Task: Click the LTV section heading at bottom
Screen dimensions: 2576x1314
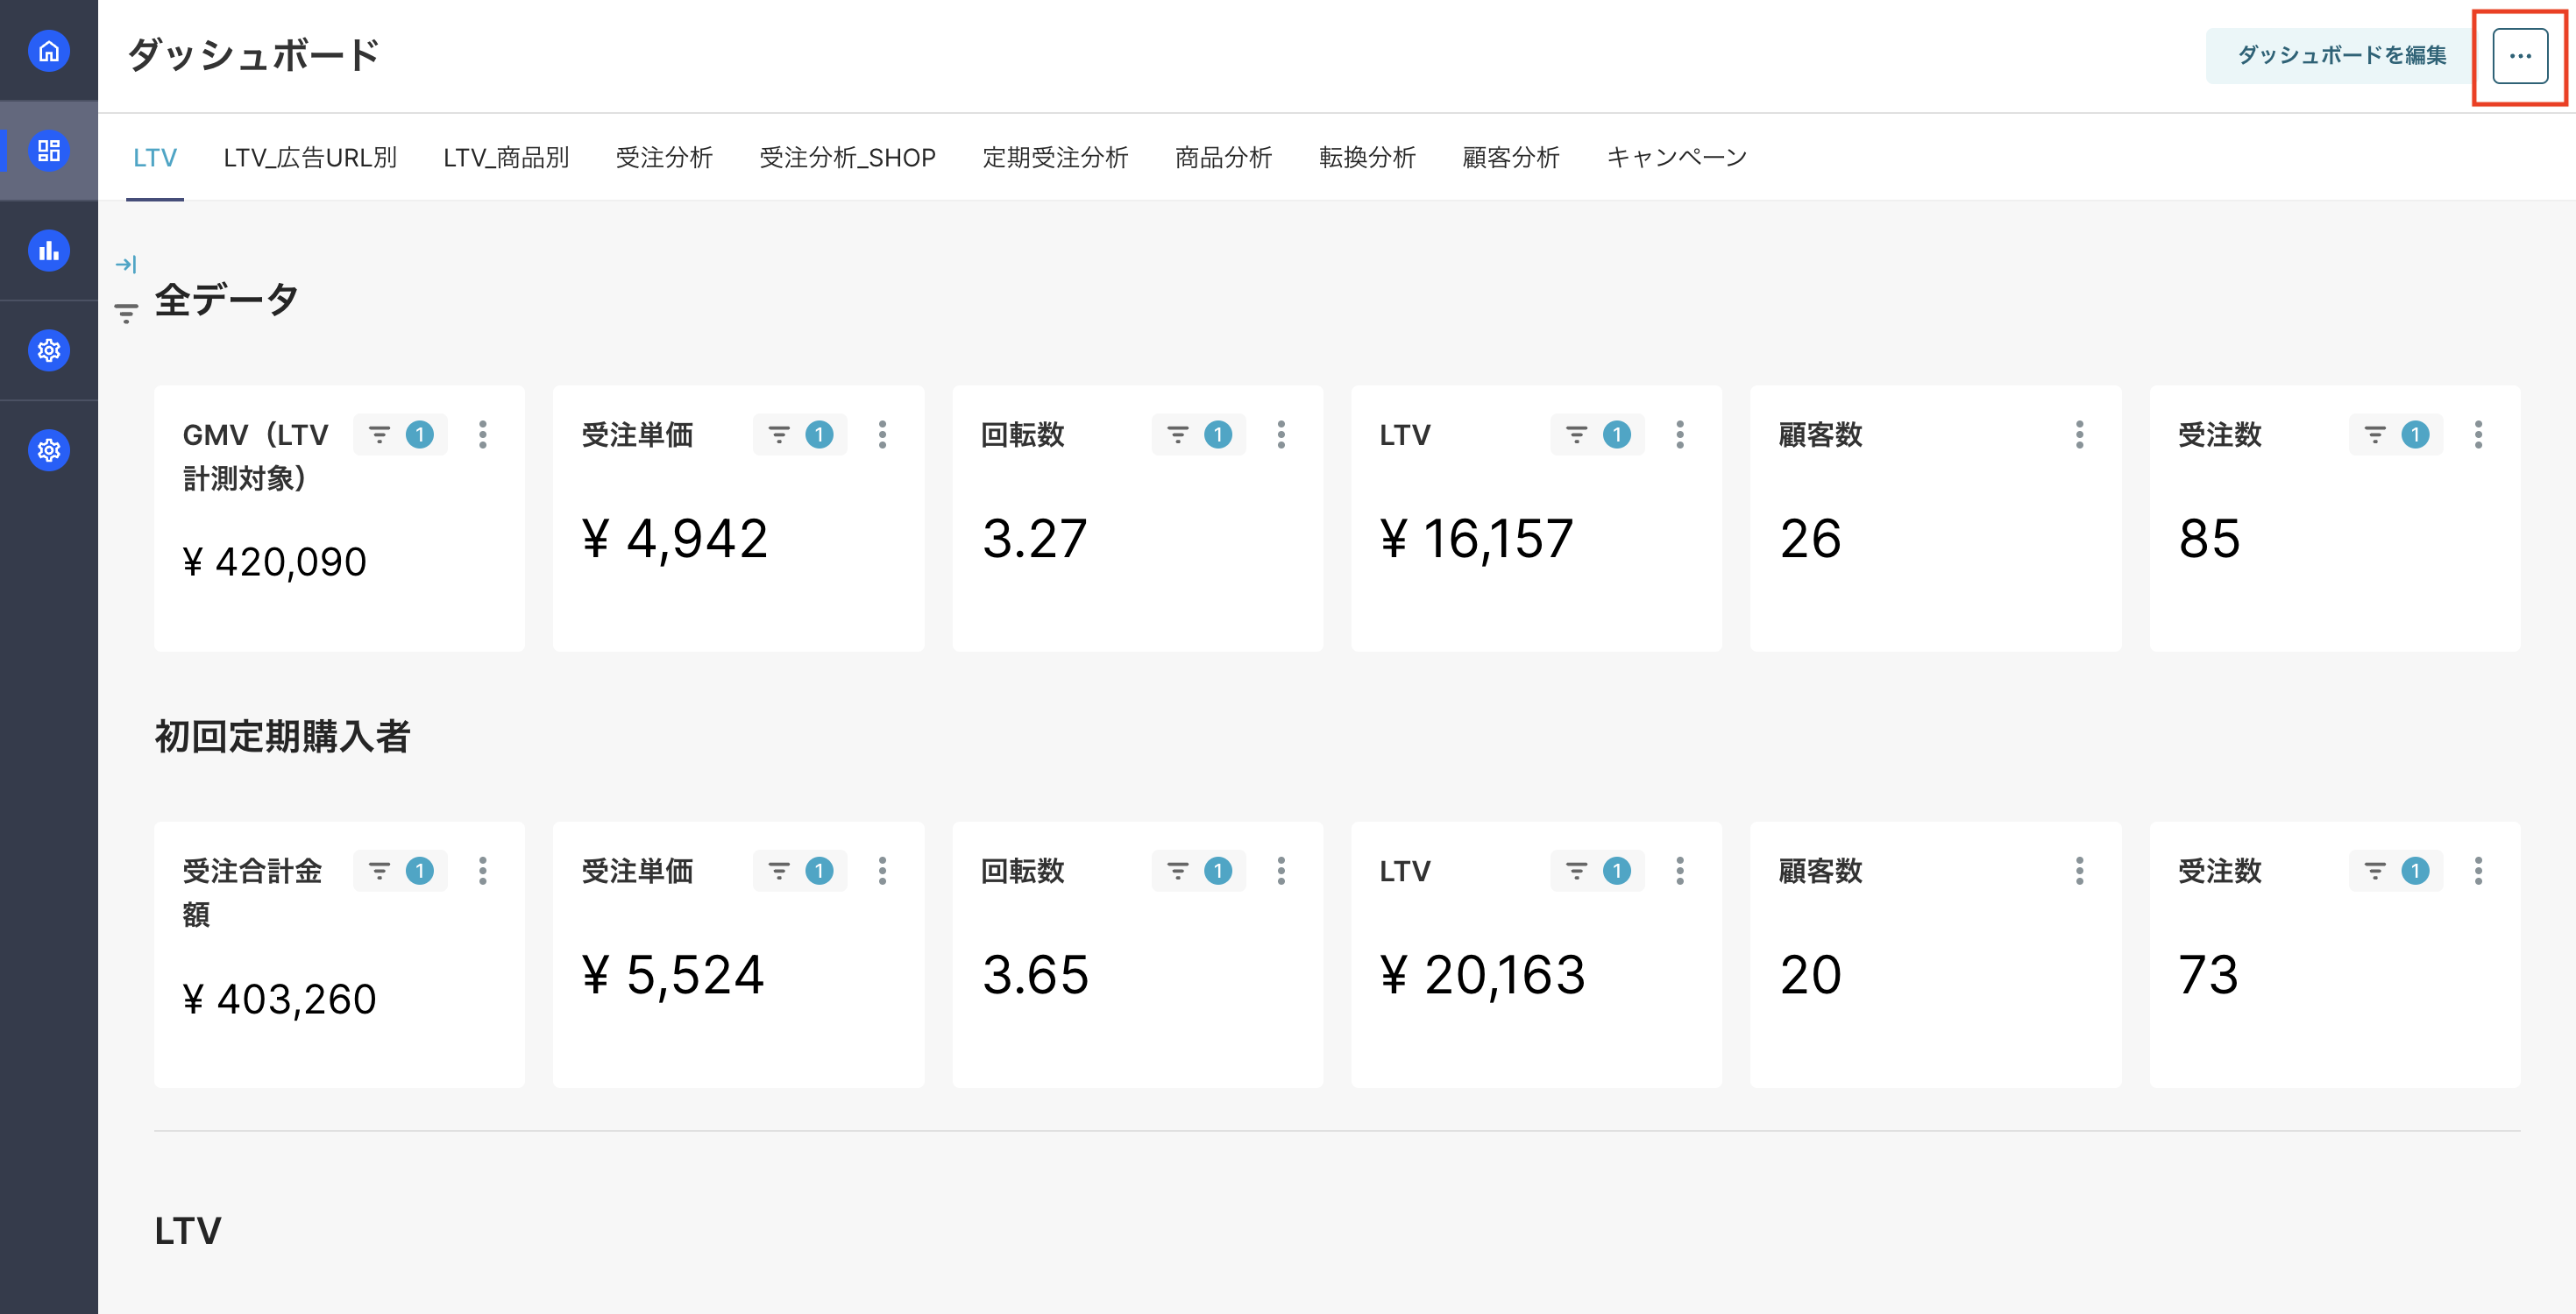Action: (x=188, y=1231)
